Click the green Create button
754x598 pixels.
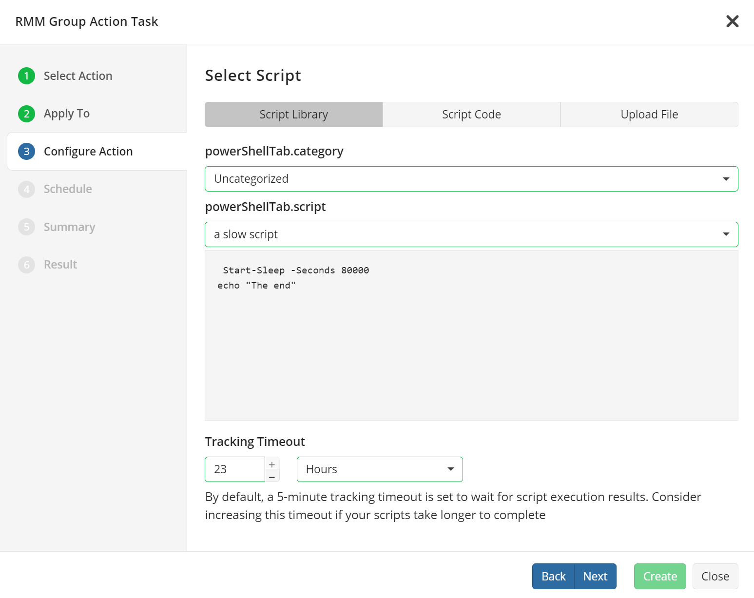660,576
